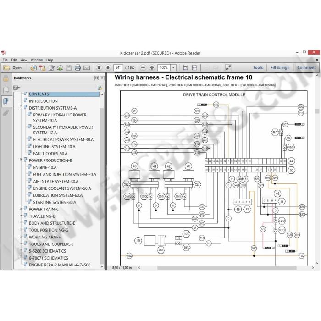Click the Print file icon
Image resolution: width=321 pixels, height=321 pixels.
[x=77, y=67]
